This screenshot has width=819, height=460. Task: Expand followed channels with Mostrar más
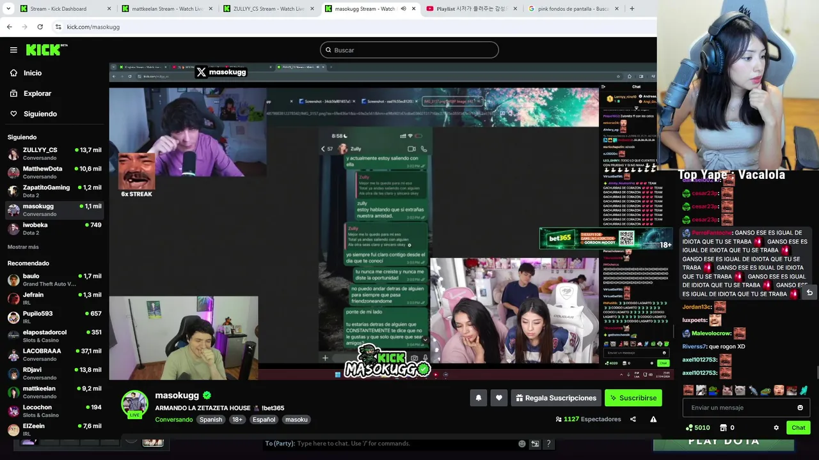pyautogui.click(x=23, y=247)
